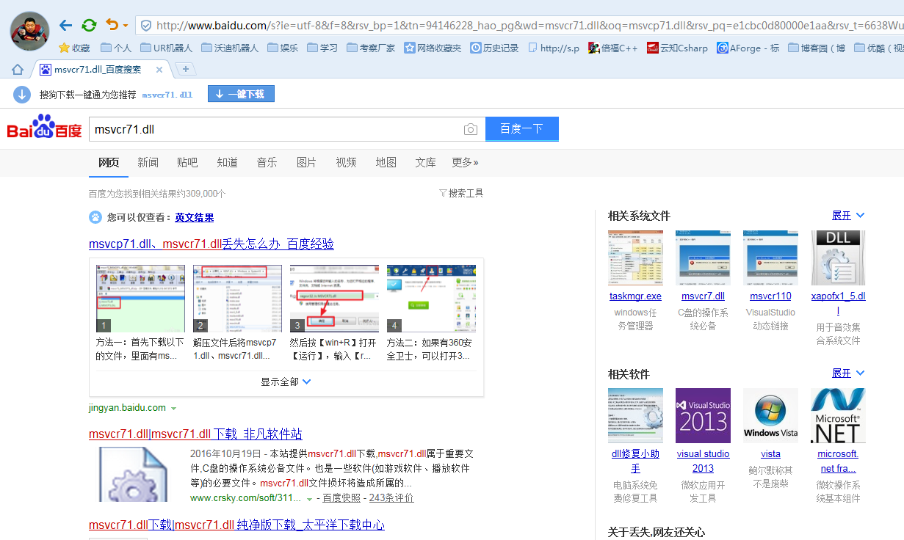The height and width of the screenshot is (540, 904).
Task: Open the 个人 bookmark folder
Action: click(116, 48)
